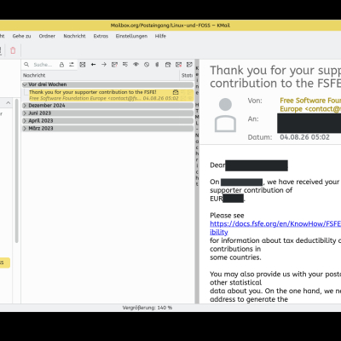Click the folder pane scroll-up chevron
The image size is (341, 341).
8,103
